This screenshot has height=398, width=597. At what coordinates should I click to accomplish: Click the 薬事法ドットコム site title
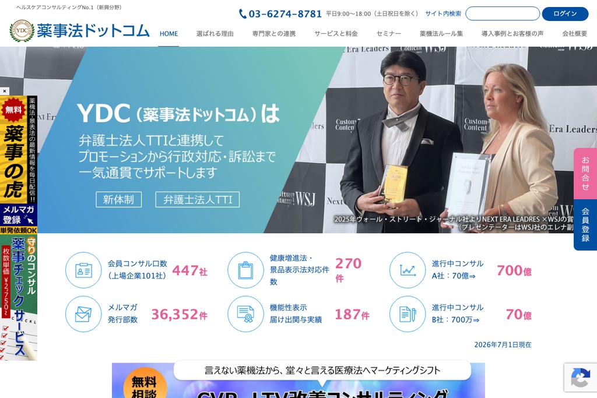click(93, 31)
